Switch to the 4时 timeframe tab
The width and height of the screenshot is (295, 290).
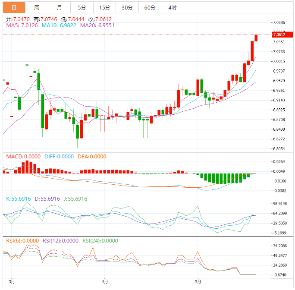click(173, 8)
